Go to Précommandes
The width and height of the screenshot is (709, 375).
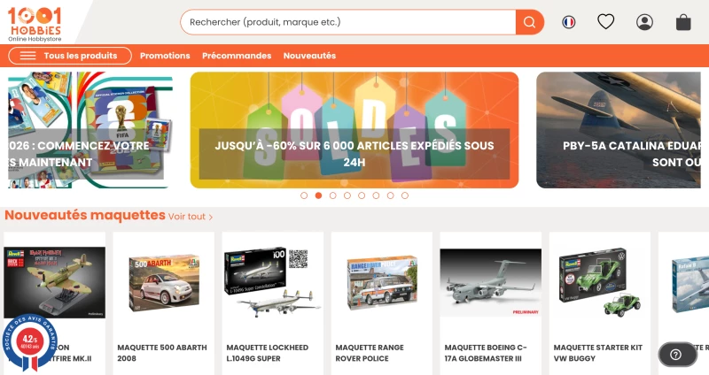coord(237,56)
